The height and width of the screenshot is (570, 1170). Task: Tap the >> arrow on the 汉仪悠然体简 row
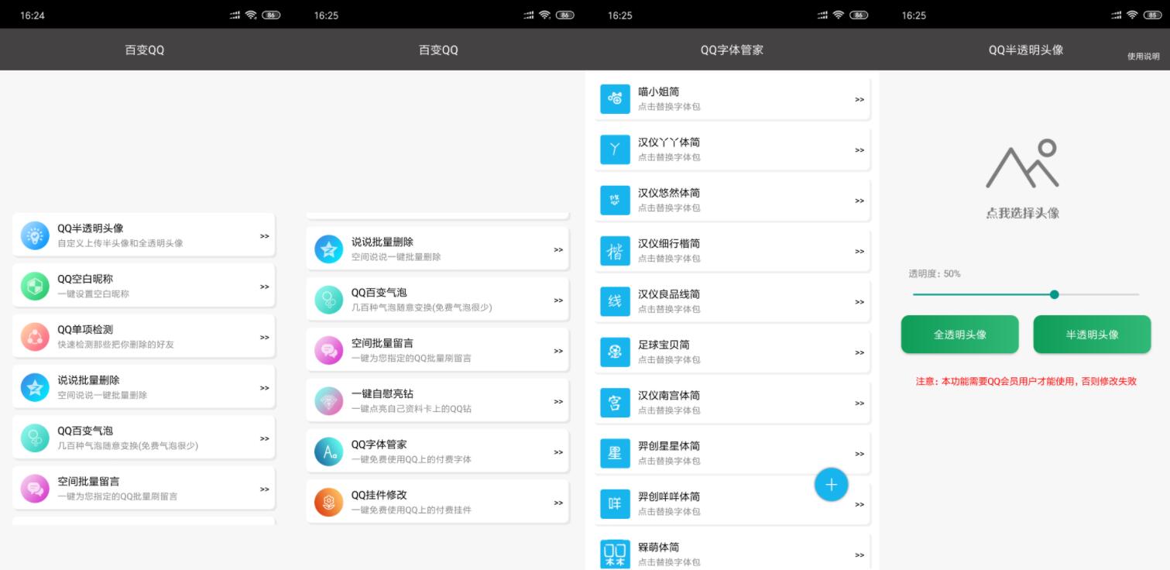click(x=859, y=201)
